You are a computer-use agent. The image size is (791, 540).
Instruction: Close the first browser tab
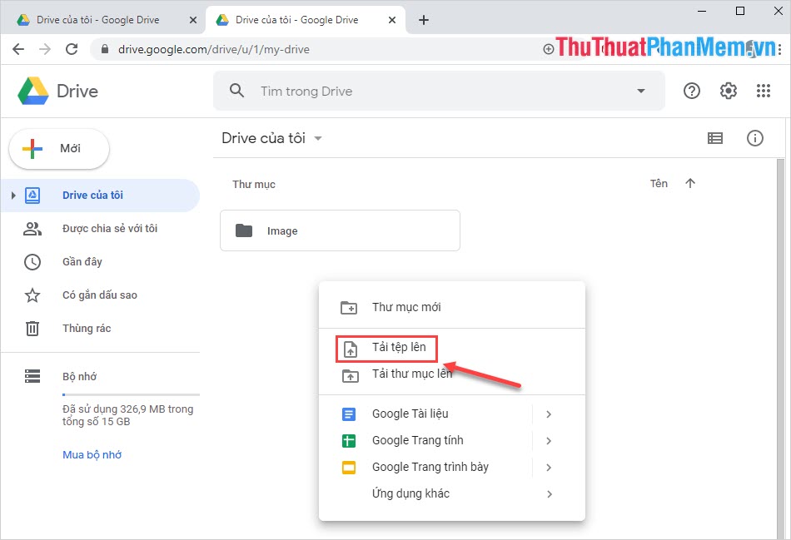192,20
